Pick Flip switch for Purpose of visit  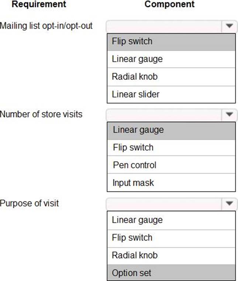171,238
